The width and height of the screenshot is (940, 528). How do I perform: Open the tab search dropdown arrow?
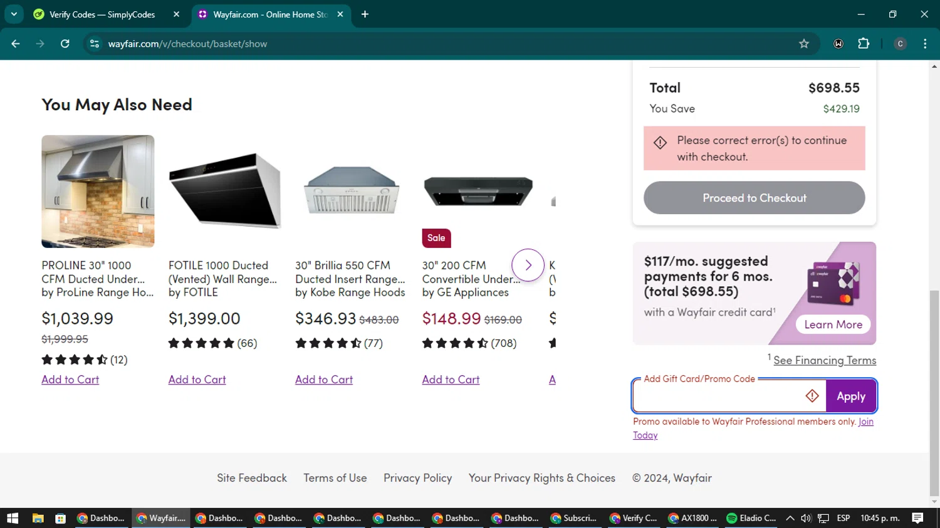14,14
